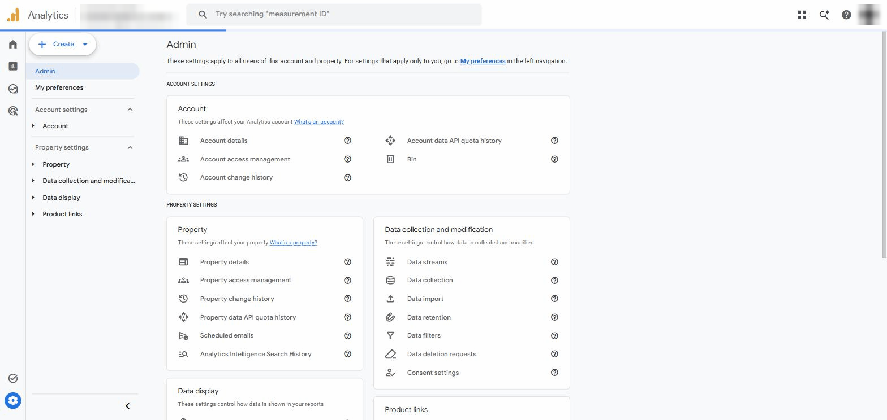Open Data retention setting
Image resolution: width=887 pixels, height=420 pixels.
pyautogui.click(x=429, y=317)
